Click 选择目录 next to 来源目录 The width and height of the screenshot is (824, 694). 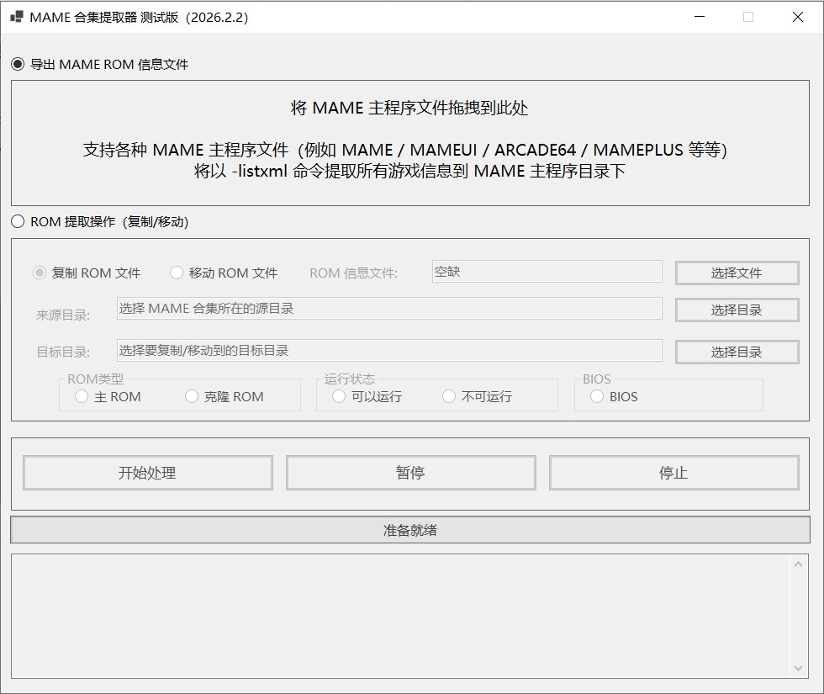coord(737,310)
